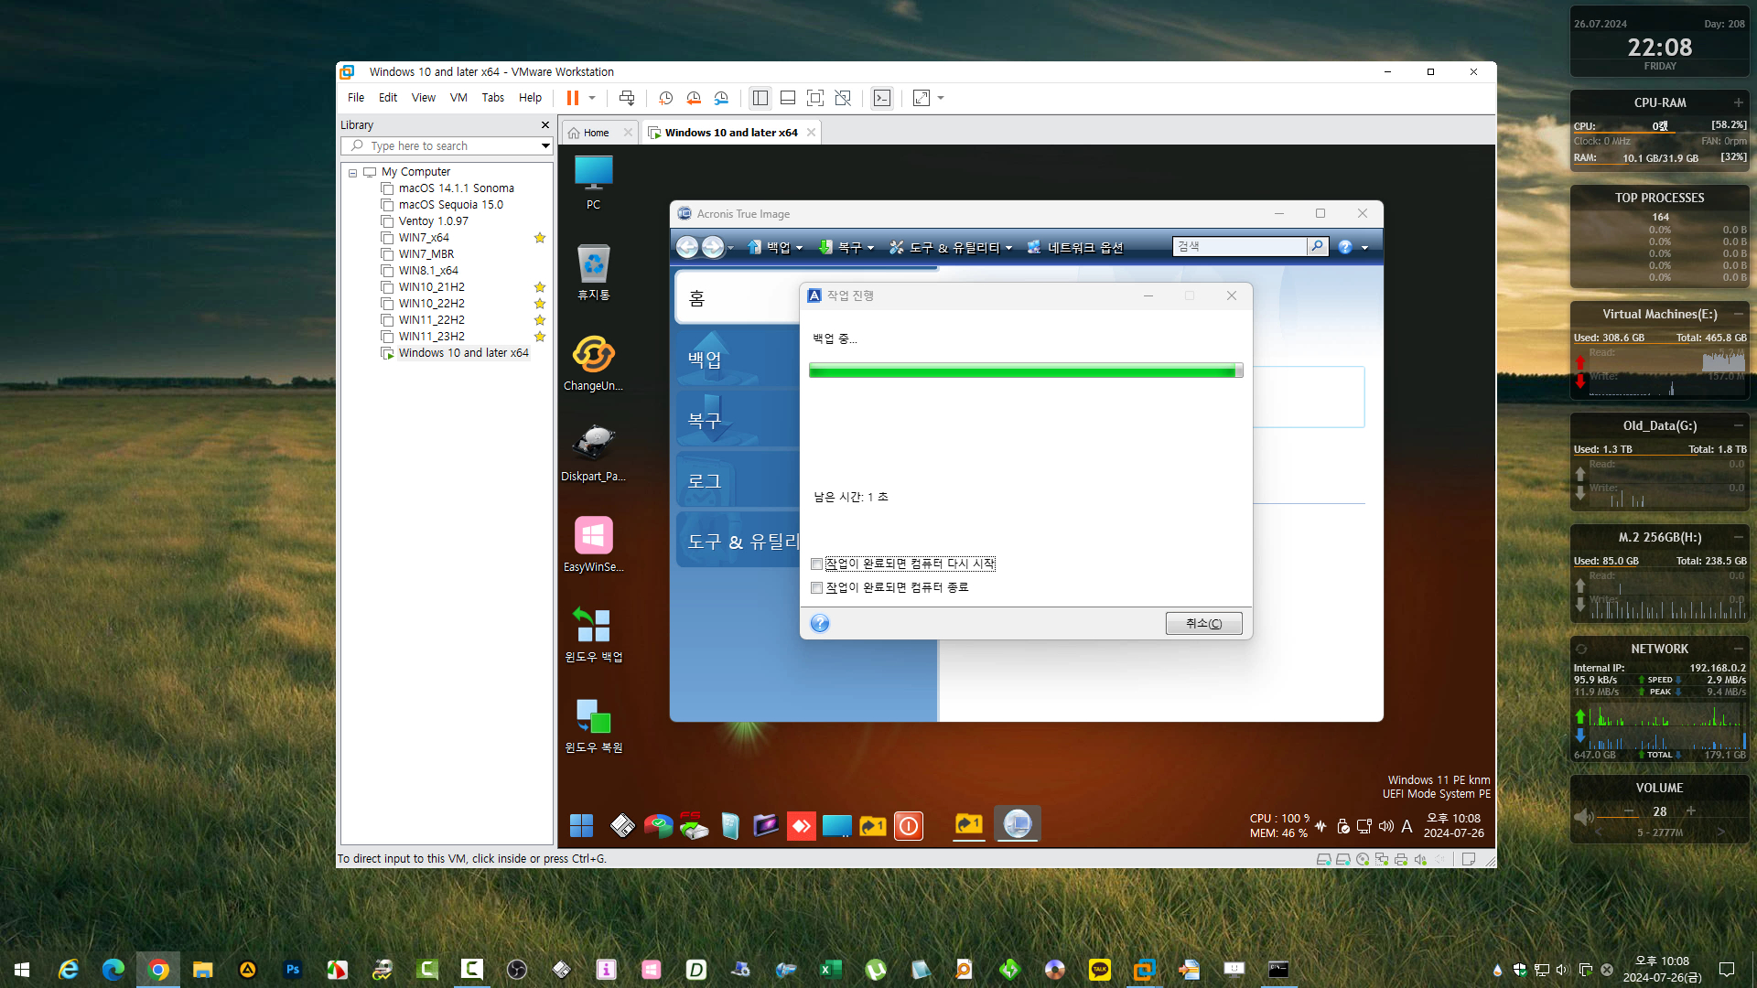
Task: Click the Send Ctrl+Alt+Del toolbar icon
Action: [627, 98]
